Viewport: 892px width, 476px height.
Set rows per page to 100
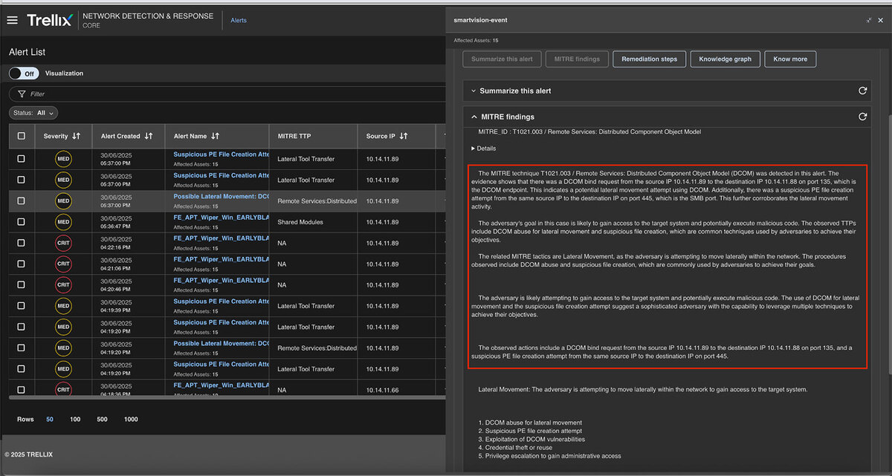[75, 420]
